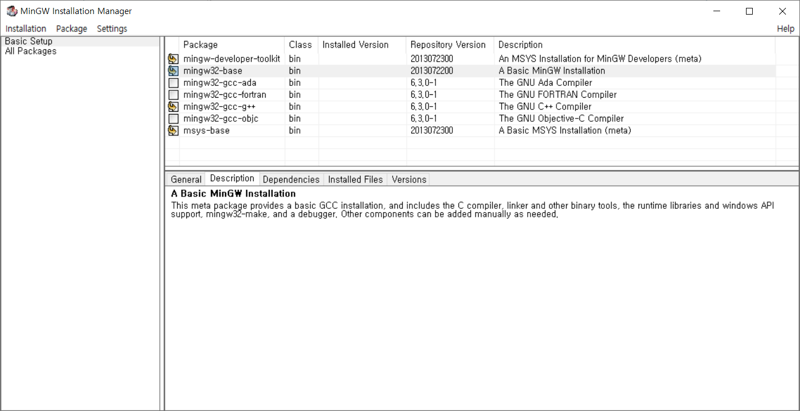The height and width of the screenshot is (411, 800).
Task: Select the mingw-developer-toolkit package name
Action: [x=232, y=59]
